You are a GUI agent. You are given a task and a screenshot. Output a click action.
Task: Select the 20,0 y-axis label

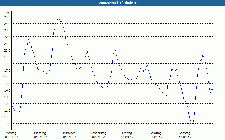tap(7, 50)
